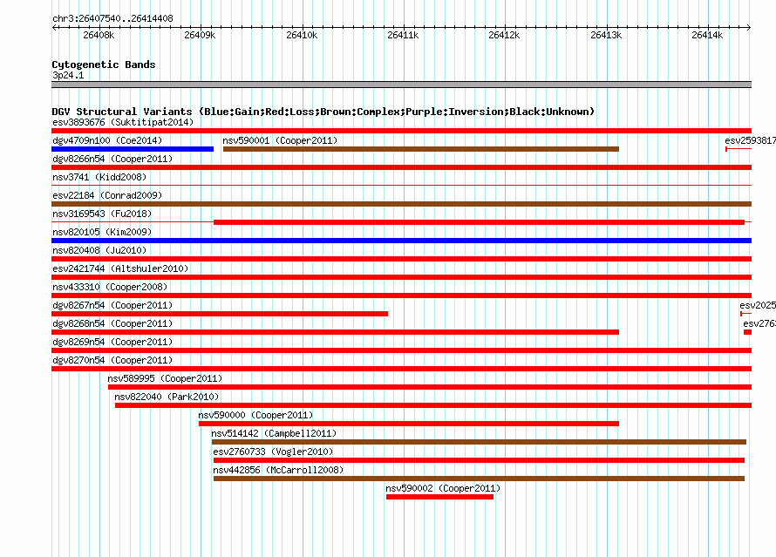Click the DGV Structural Variants track title
The width and height of the screenshot is (776, 557).
(323, 112)
